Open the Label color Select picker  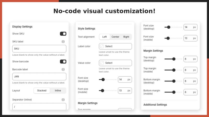(115, 46)
